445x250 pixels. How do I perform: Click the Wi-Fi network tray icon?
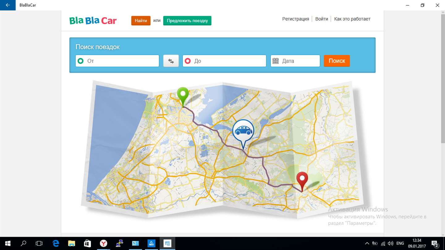coord(383,244)
